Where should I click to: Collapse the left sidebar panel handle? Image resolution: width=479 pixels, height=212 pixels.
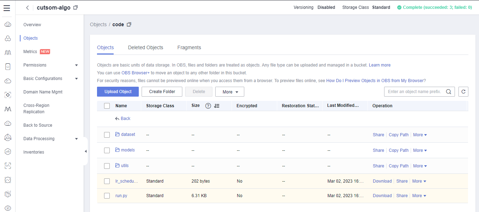pos(86,151)
